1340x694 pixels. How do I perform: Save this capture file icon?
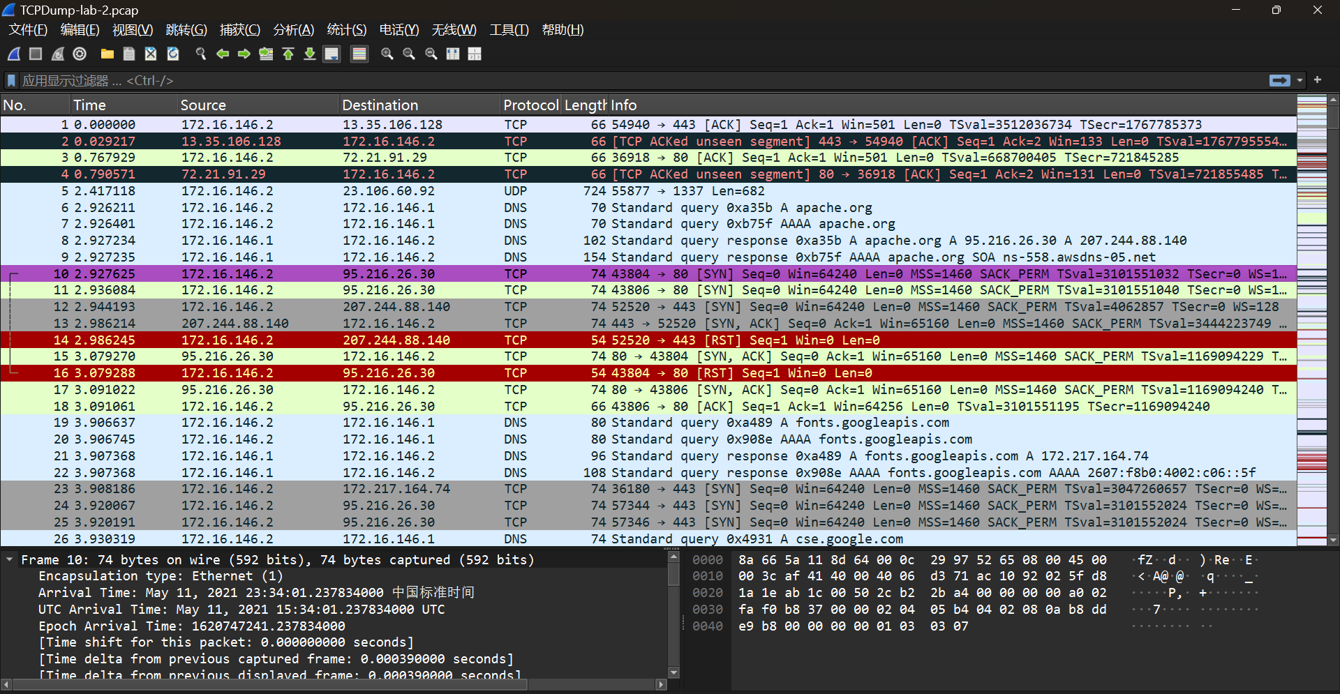click(x=129, y=54)
